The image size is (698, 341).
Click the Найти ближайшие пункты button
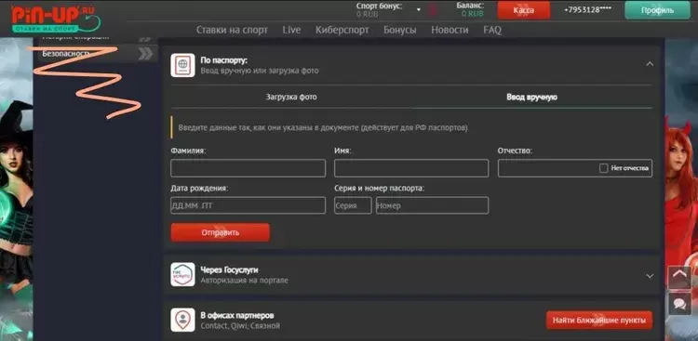coord(599,320)
